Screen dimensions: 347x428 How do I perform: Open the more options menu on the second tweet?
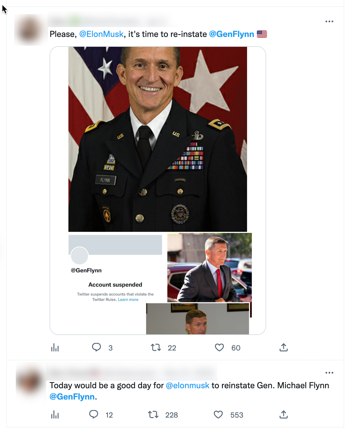(330, 372)
